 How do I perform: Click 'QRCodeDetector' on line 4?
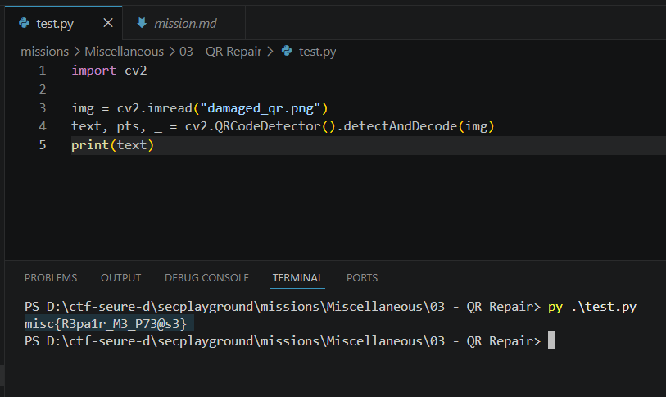point(268,126)
